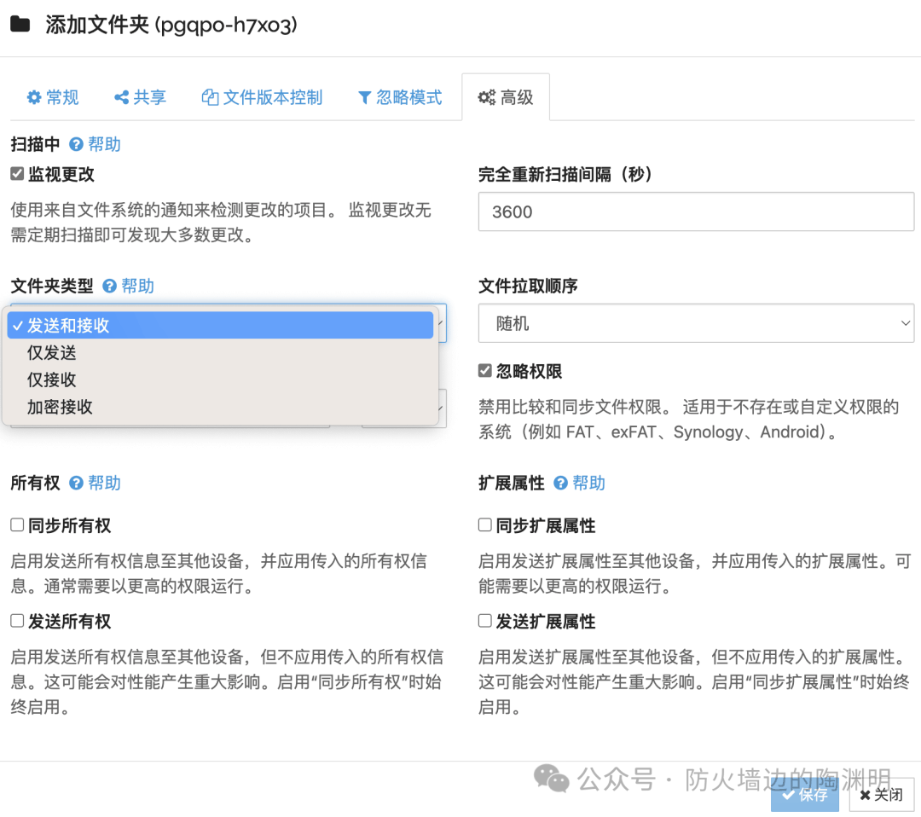Image resolution: width=921 pixels, height=817 pixels.
Task: Pick 仅接收 in the folder type list
Action: (x=51, y=380)
